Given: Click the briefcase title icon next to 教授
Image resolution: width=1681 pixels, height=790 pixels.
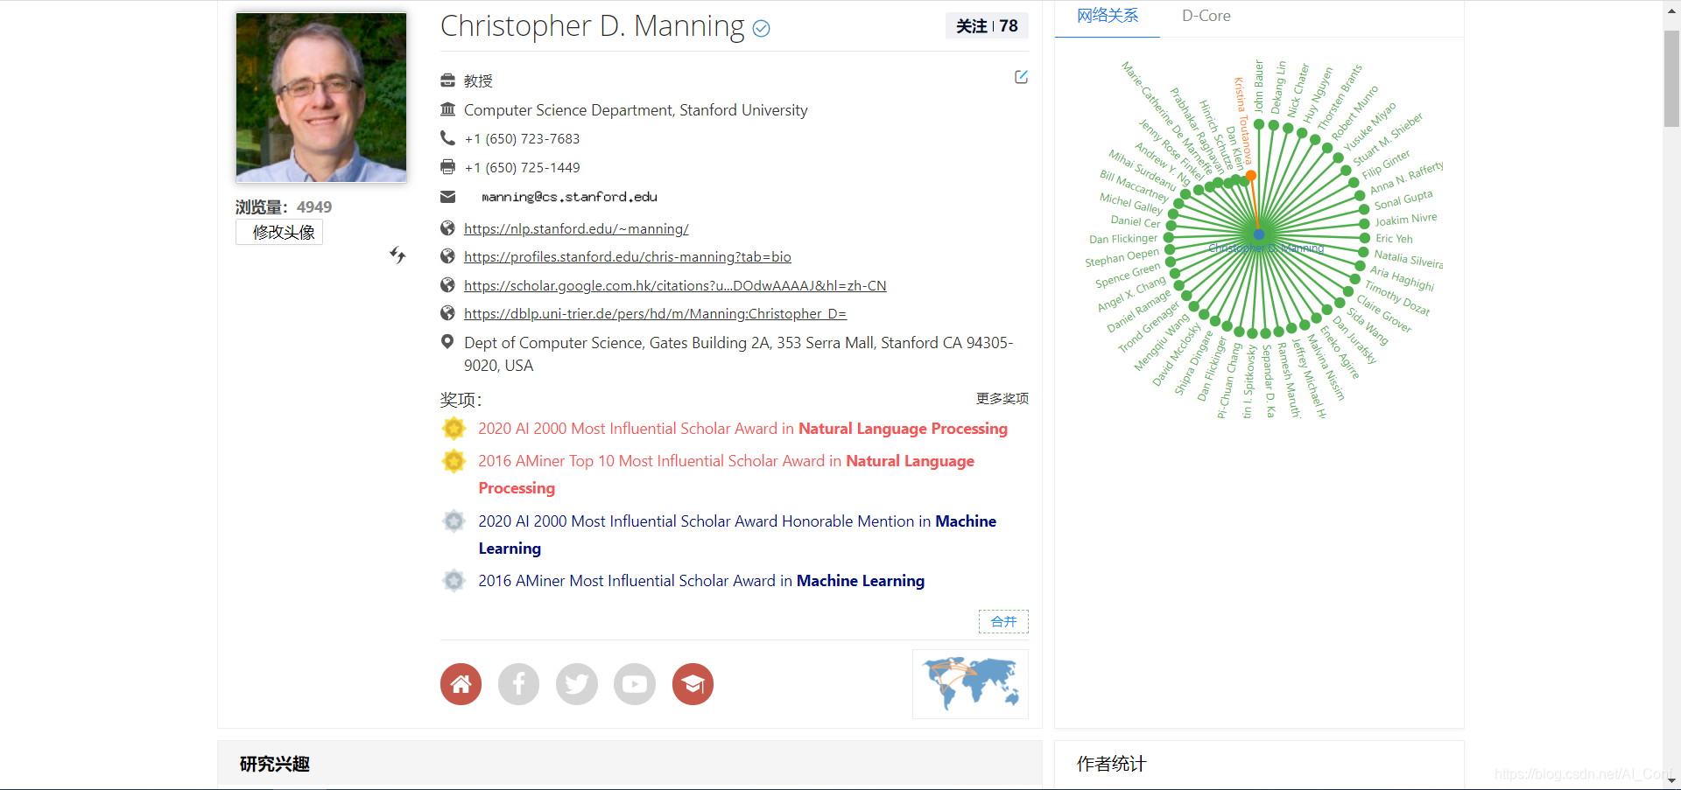Looking at the screenshot, I should pos(447,80).
